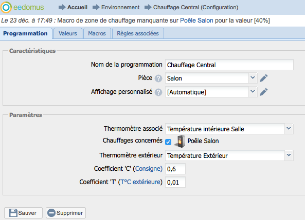Expand the Affichage personnalisé Automatique dropdown

[x=253, y=92]
